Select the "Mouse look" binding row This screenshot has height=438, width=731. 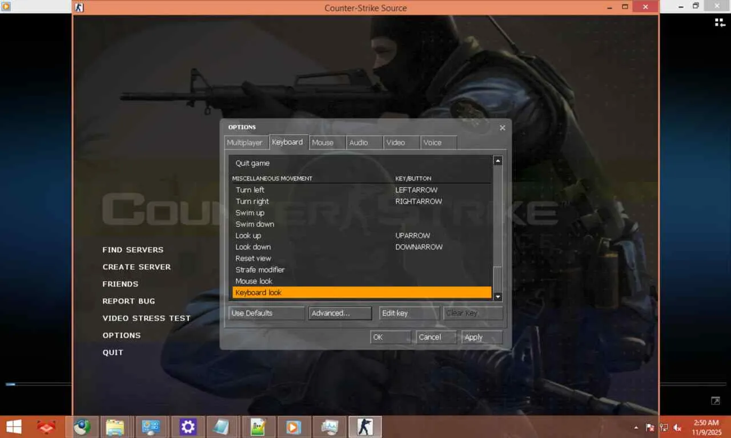click(x=362, y=281)
